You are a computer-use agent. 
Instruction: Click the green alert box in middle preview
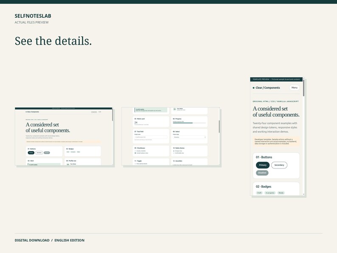pos(151,110)
